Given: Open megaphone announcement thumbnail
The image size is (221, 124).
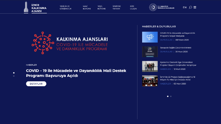Looking at the screenshot, I should [x=150, y=37].
